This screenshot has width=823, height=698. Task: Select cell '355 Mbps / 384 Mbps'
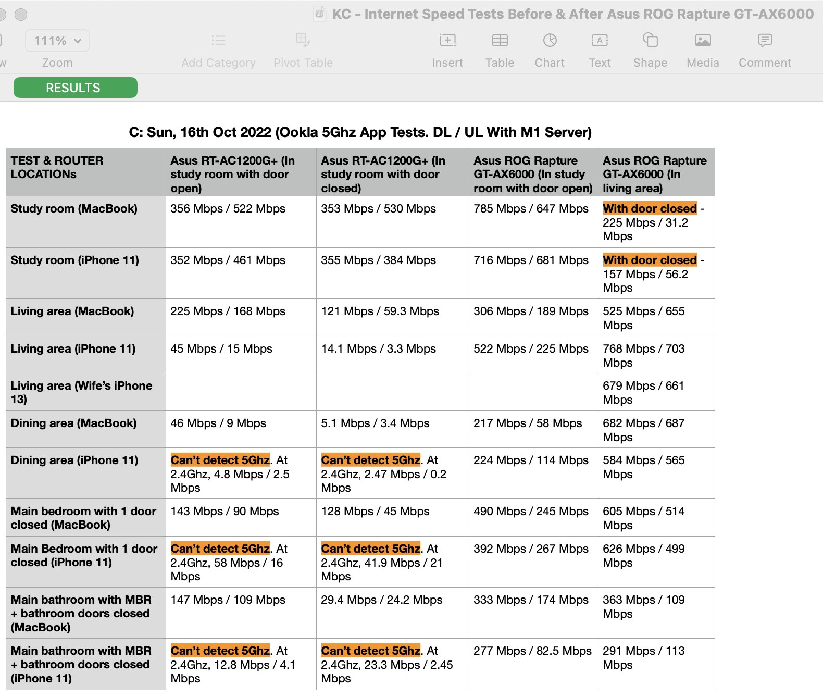click(x=393, y=273)
